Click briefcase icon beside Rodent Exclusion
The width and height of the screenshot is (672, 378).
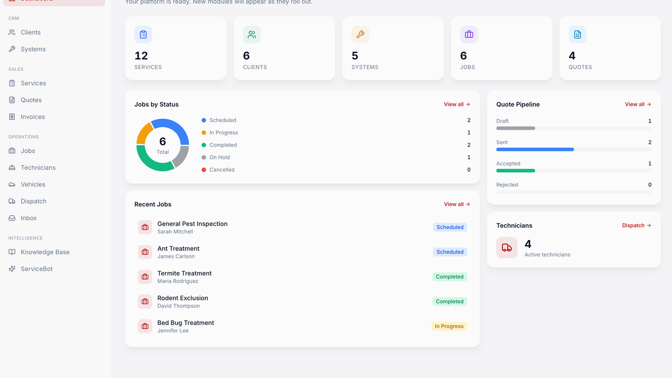pyautogui.click(x=145, y=301)
